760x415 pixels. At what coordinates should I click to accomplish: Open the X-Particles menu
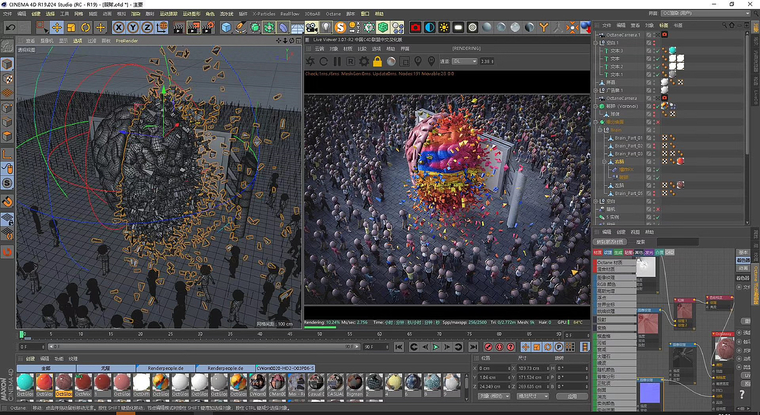pos(264,13)
